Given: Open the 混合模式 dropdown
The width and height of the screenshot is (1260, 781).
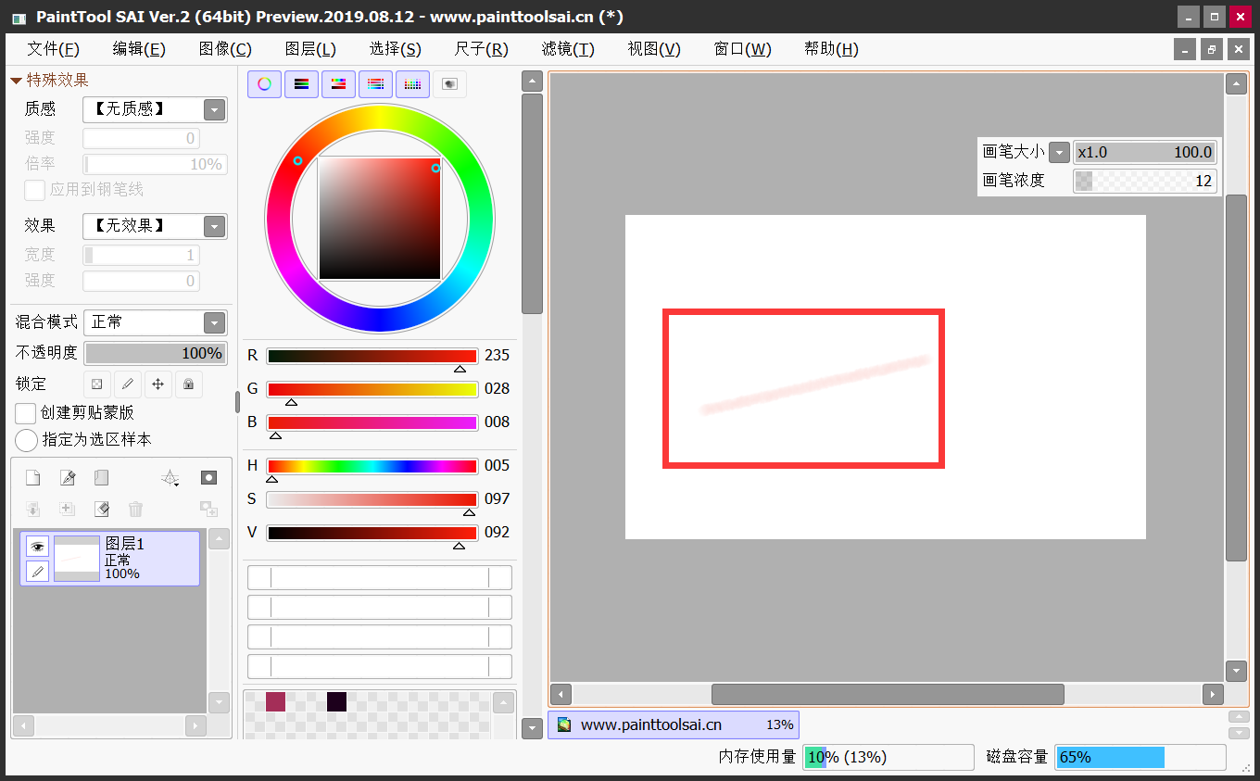Looking at the screenshot, I should click(x=215, y=322).
